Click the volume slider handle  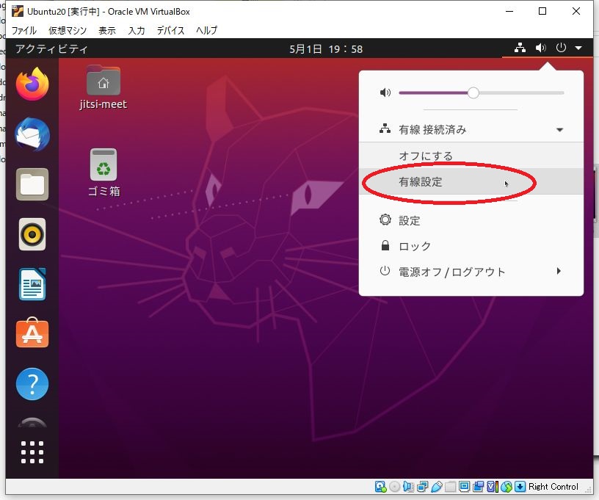(473, 93)
